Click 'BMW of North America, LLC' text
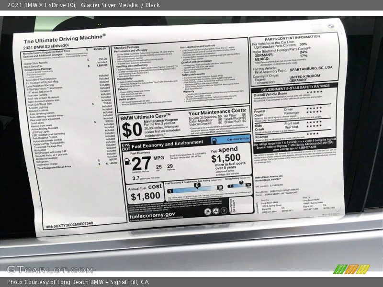The width and height of the screenshot is (383, 287). click(269, 177)
